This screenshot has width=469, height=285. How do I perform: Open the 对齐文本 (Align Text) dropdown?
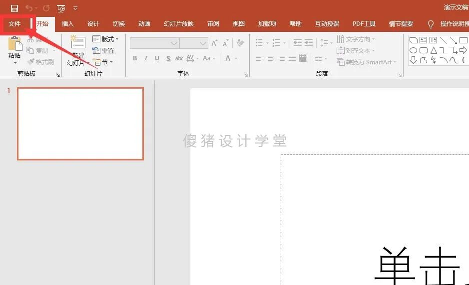(355, 50)
